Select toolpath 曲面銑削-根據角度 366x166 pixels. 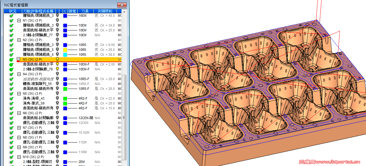click(38, 79)
